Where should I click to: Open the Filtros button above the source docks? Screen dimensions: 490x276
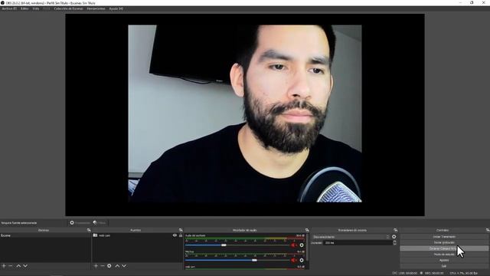pyautogui.click(x=100, y=223)
